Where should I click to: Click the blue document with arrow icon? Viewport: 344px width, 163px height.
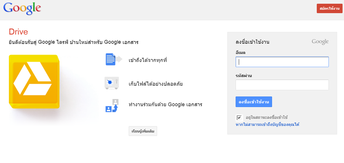coord(114,59)
